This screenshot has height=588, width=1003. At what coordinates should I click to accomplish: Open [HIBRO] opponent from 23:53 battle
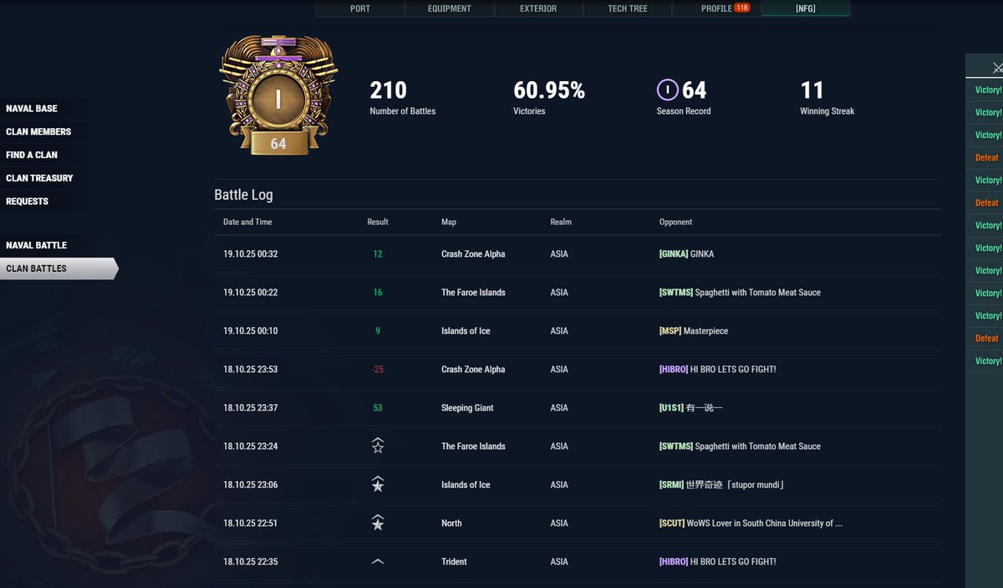point(717,370)
